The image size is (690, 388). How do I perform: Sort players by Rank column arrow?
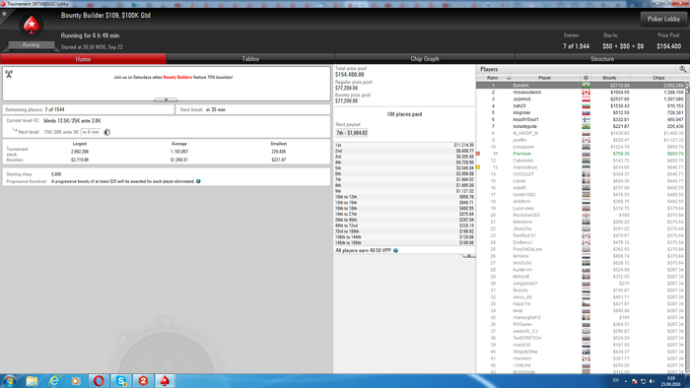509,78
